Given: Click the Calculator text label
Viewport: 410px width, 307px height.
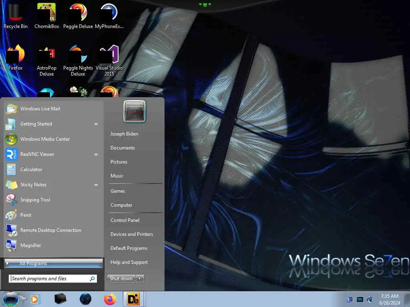Looking at the screenshot, I should click(31, 169).
